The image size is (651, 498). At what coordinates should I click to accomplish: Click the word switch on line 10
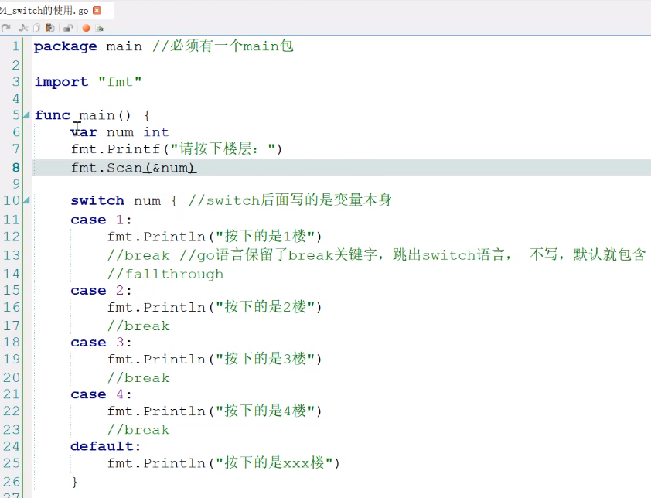[x=97, y=200]
